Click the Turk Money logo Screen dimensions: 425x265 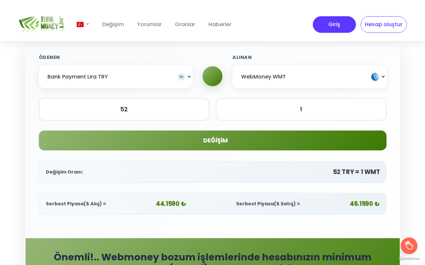pos(41,24)
